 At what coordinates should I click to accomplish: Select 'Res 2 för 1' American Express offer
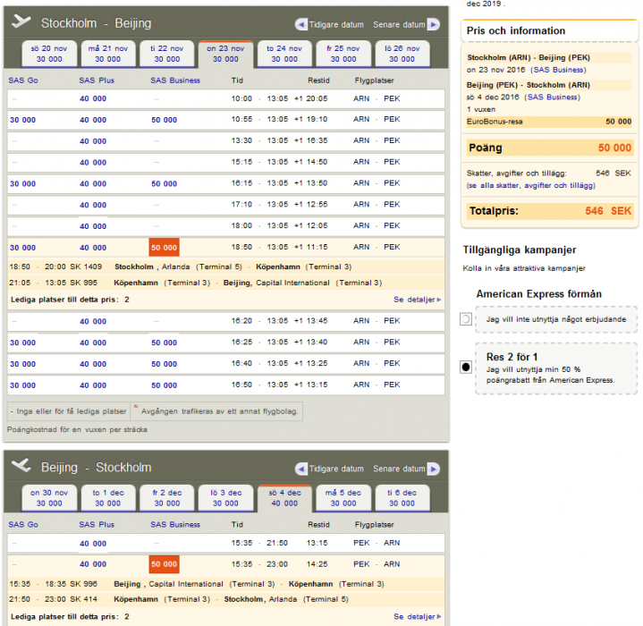click(x=466, y=367)
